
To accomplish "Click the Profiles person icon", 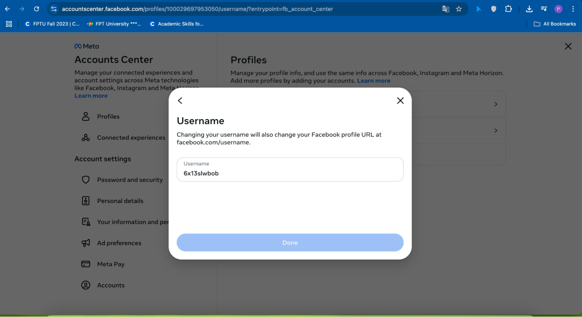I will [86, 116].
